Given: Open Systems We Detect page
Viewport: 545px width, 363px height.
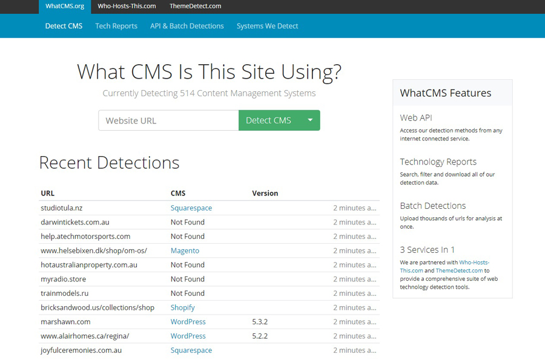Looking at the screenshot, I should [267, 26].
